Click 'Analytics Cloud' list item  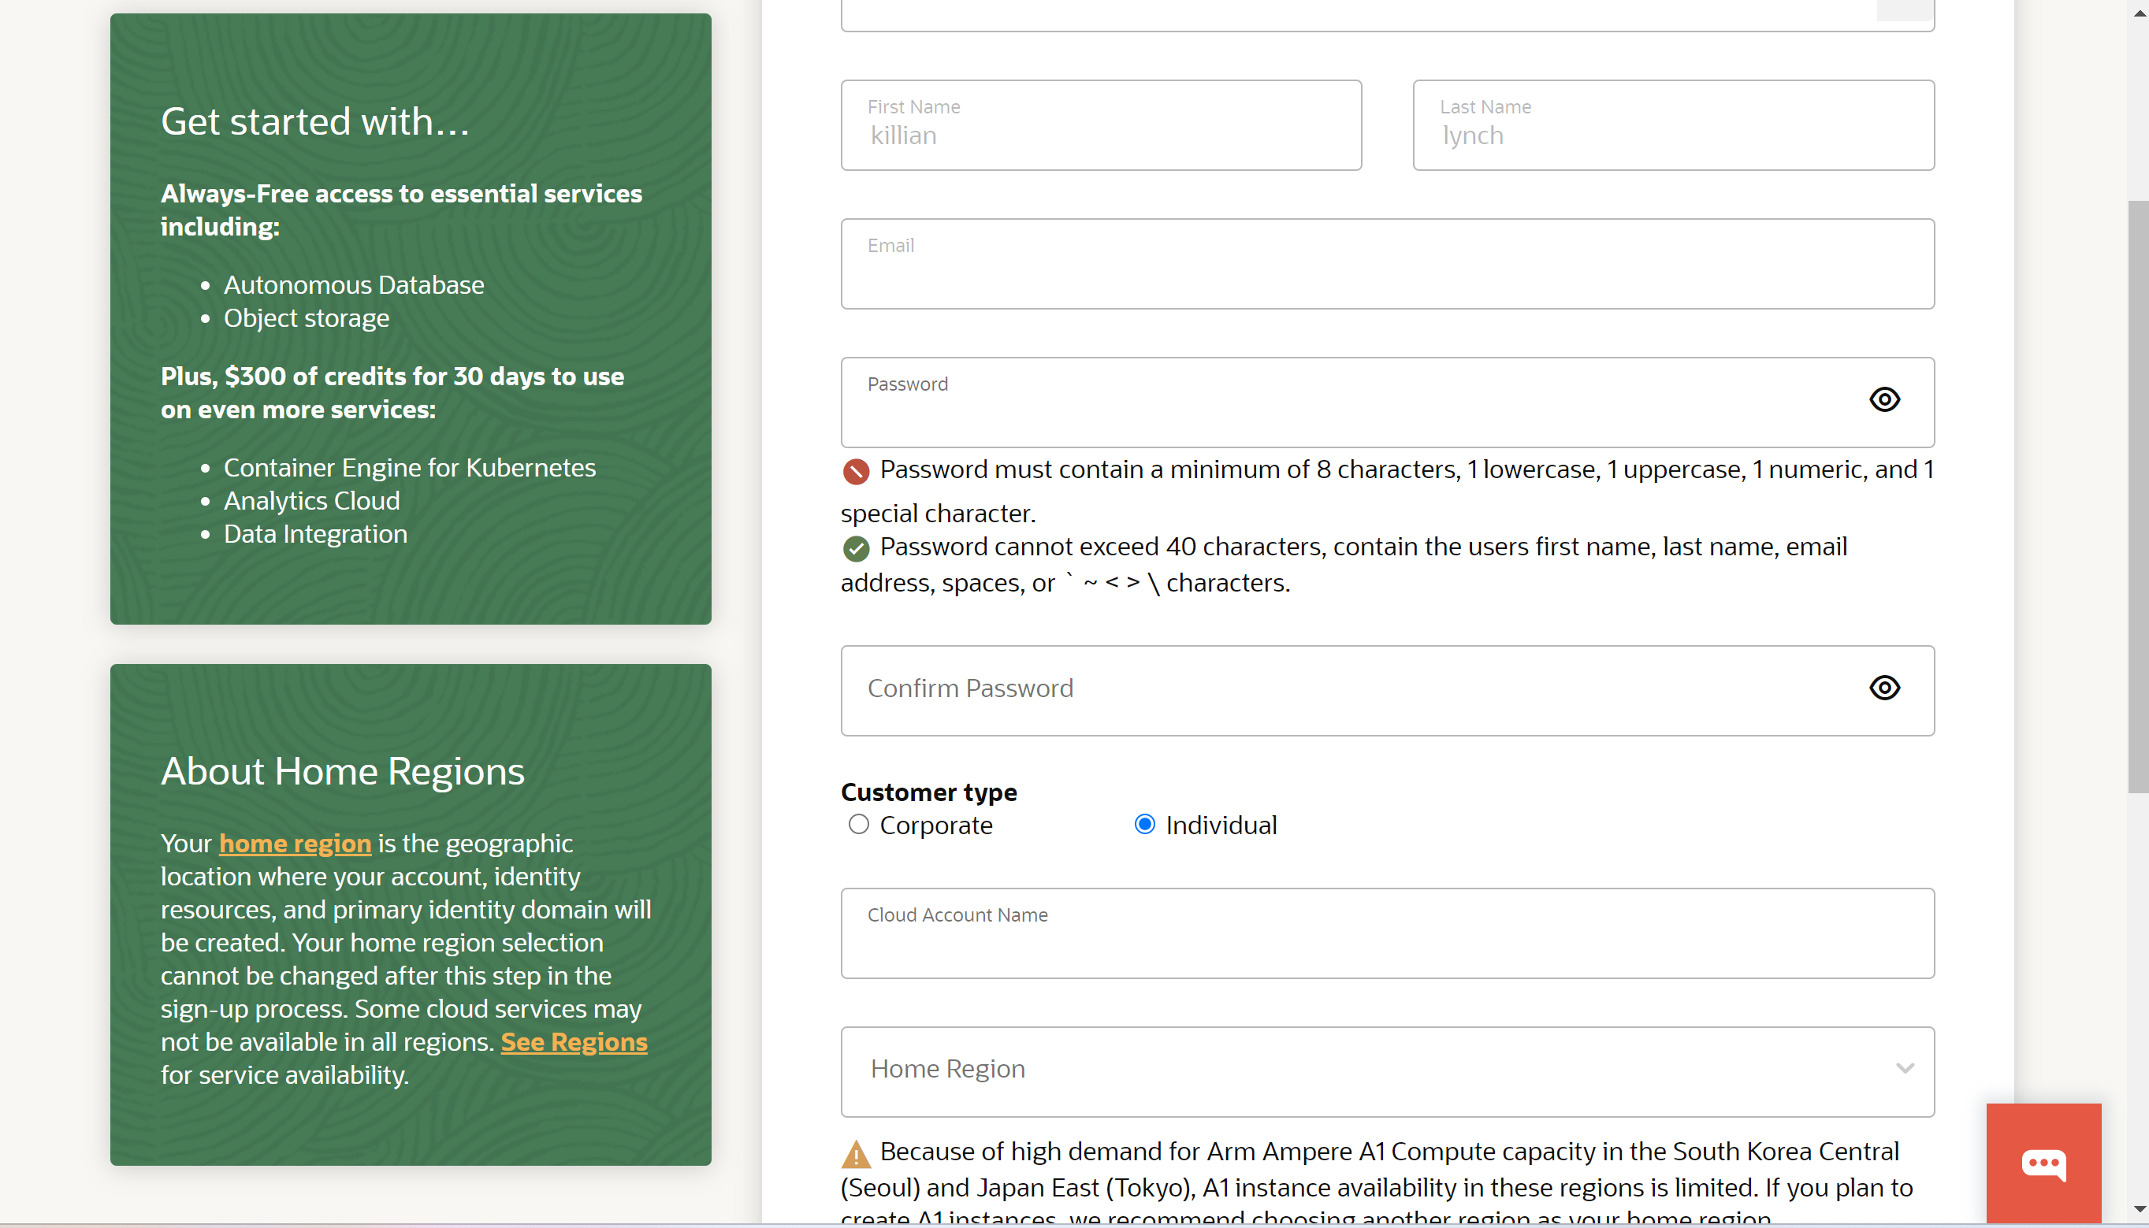click(311, 500)
